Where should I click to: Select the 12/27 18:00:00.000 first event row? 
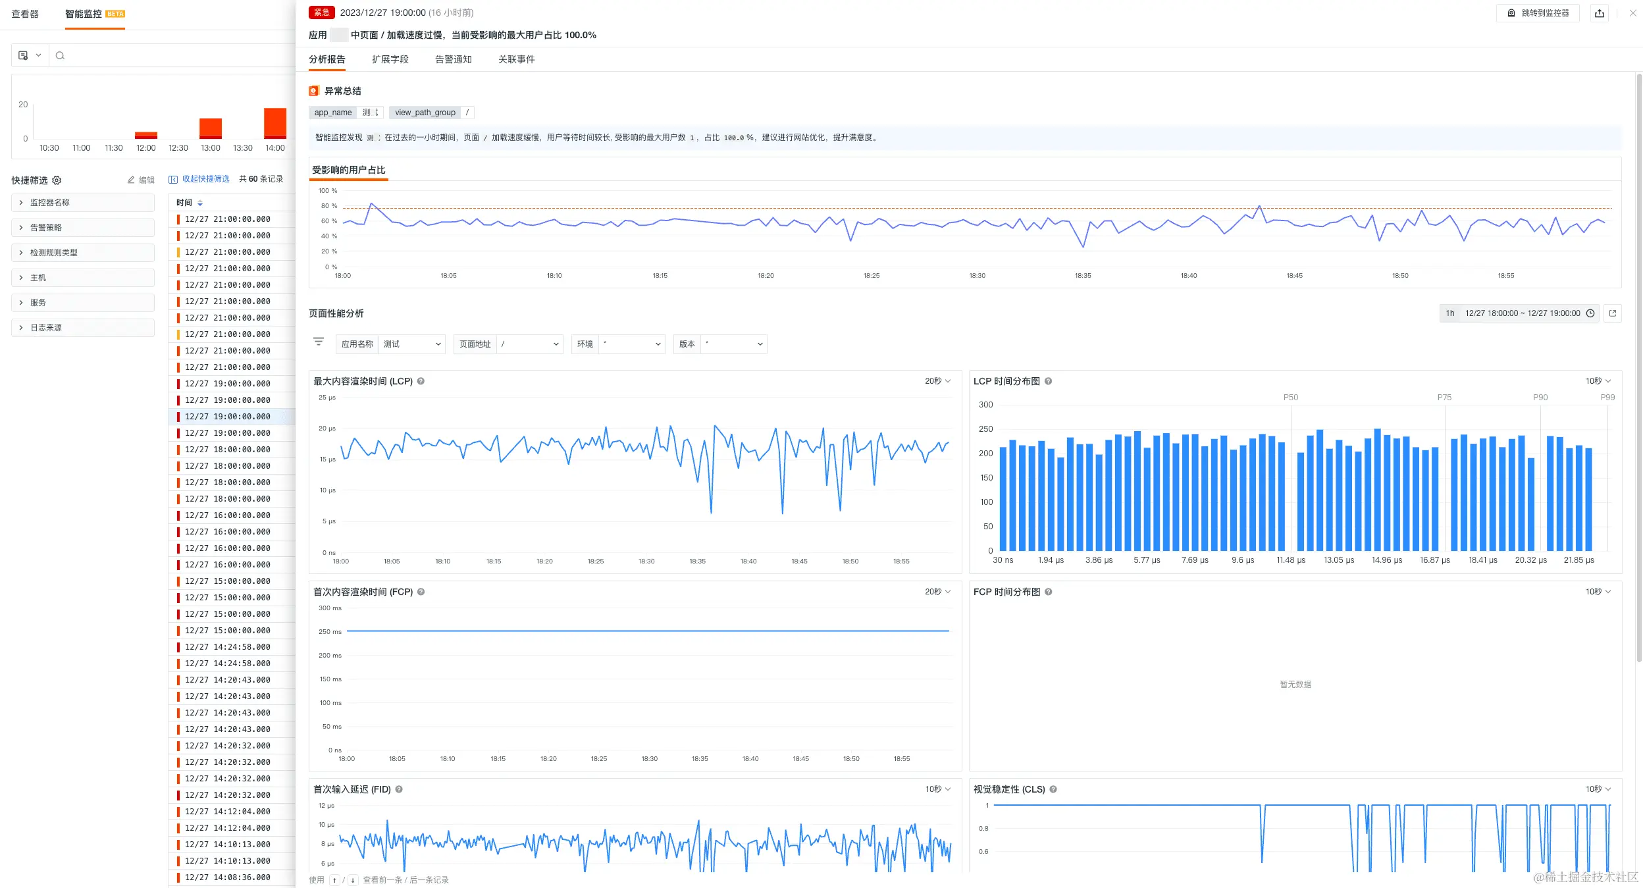[227, 450]
